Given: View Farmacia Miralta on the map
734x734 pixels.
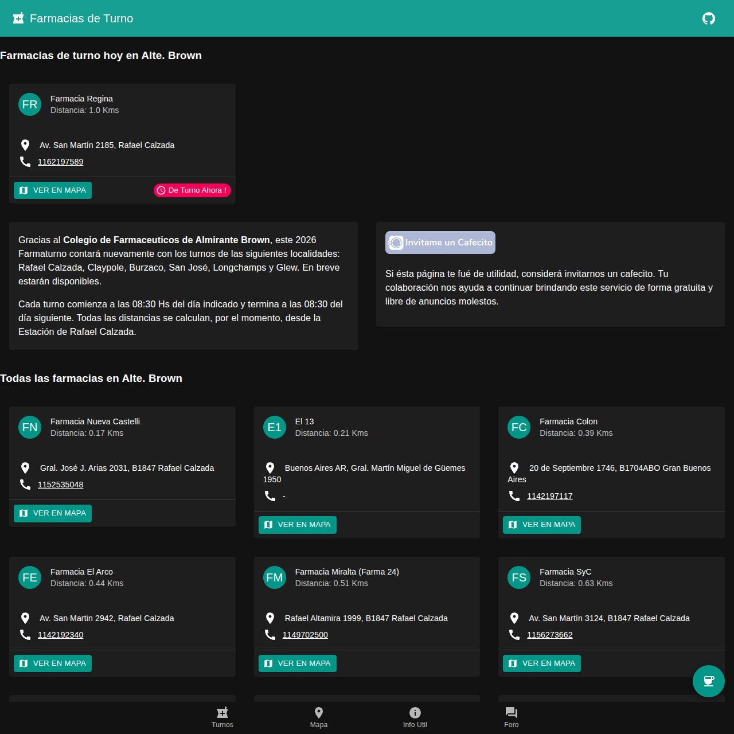Looking at the screenshot, I should tap(298, 663).
